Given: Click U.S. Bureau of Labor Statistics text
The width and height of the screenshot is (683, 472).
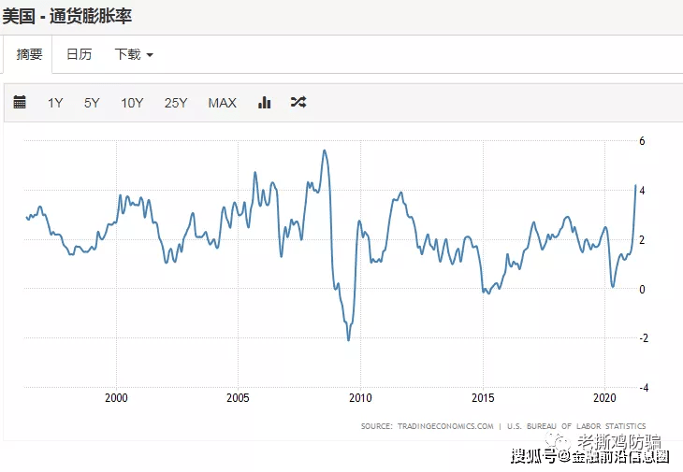Looking at the screenshot, I should tap(576, 426).
